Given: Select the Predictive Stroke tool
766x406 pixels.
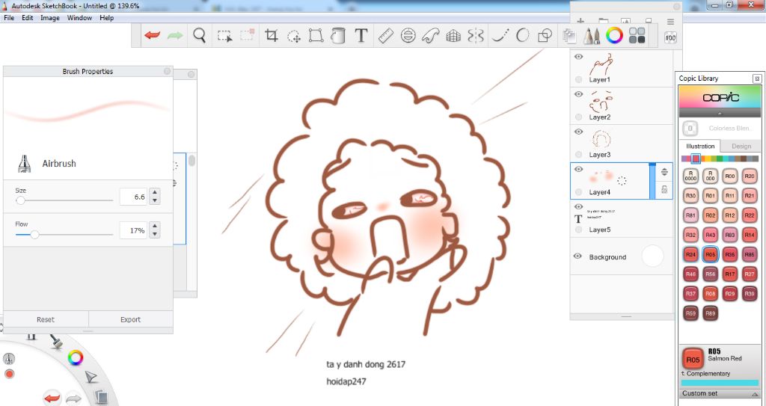Looking at the screenshot, I should click(522, 36).
